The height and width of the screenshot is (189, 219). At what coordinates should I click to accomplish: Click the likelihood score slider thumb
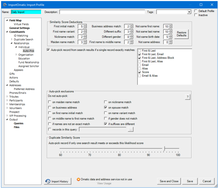click(164, 148)
